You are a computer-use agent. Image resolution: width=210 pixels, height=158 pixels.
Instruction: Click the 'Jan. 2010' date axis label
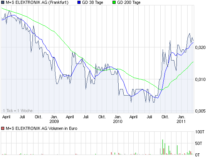tap(118, 119)
